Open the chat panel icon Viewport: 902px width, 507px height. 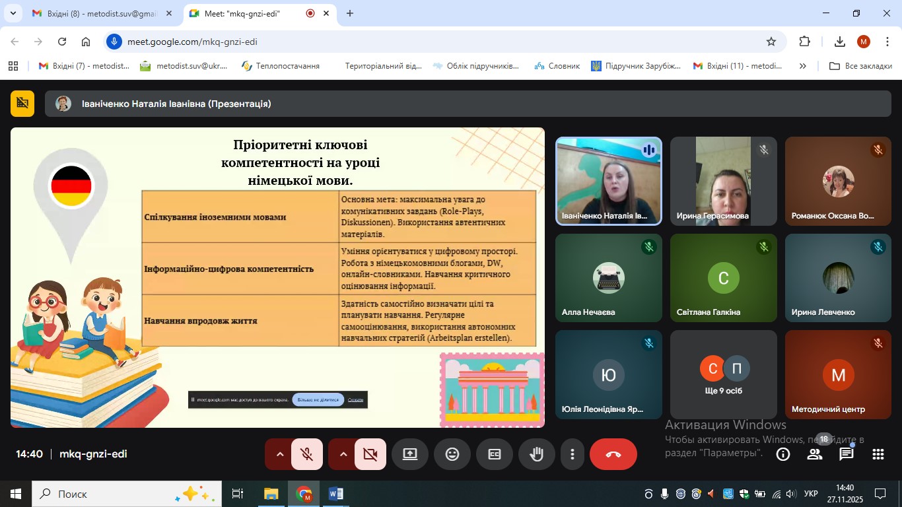846,454
